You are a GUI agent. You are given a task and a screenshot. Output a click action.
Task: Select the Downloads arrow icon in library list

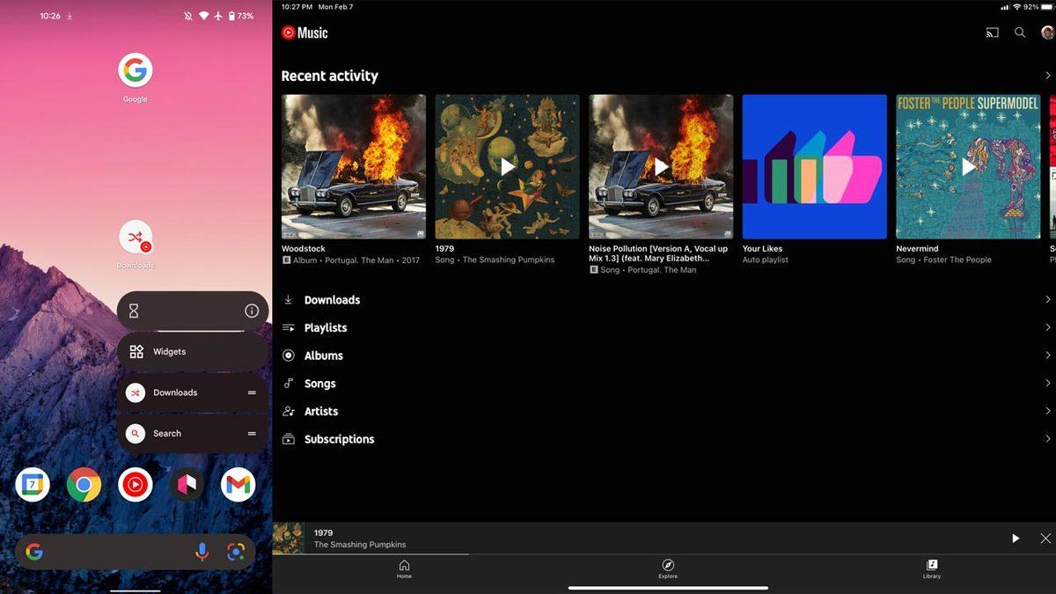[288, 299]
